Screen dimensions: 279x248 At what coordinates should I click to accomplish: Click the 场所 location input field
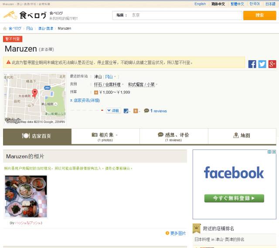[185, 15]
